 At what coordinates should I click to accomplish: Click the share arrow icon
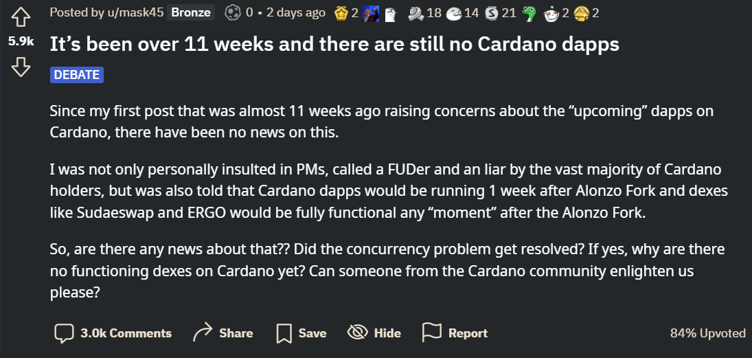(x=203, y=333)
